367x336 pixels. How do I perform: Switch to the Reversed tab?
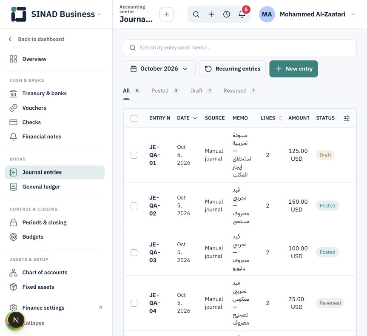(x=240, y=91)
